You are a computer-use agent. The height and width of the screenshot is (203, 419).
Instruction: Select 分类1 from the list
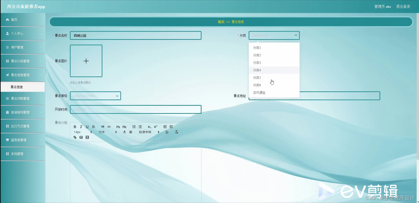click(x=274, y=48)
